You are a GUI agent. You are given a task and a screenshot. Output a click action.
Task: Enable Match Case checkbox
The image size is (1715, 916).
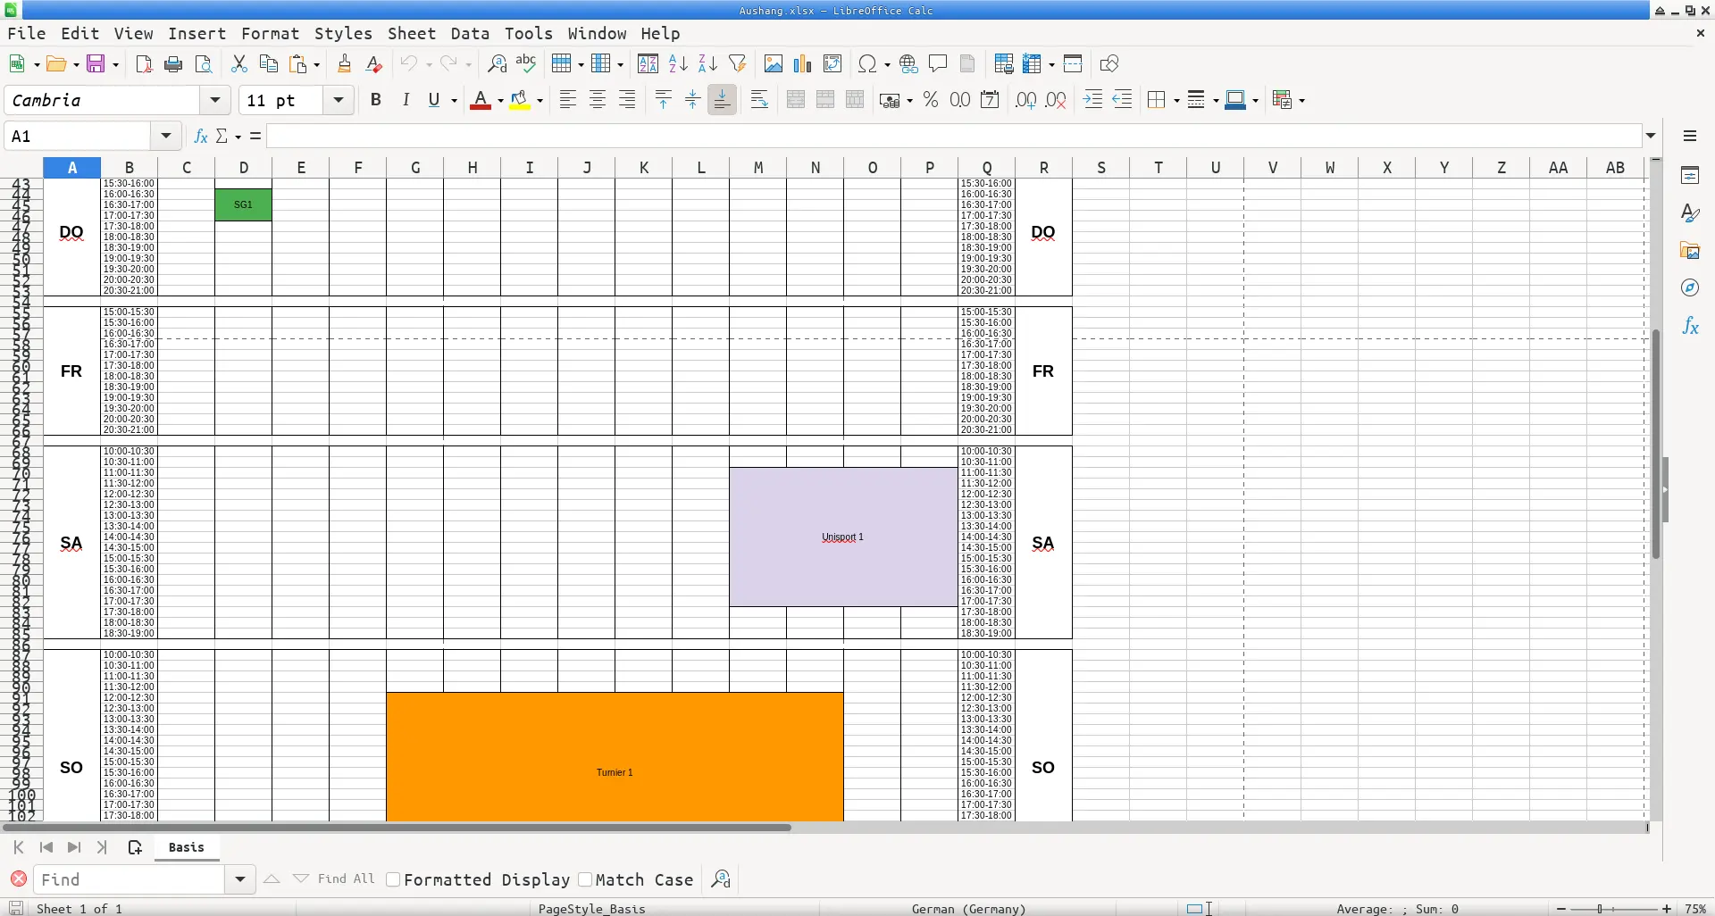[x=585, y=879]
